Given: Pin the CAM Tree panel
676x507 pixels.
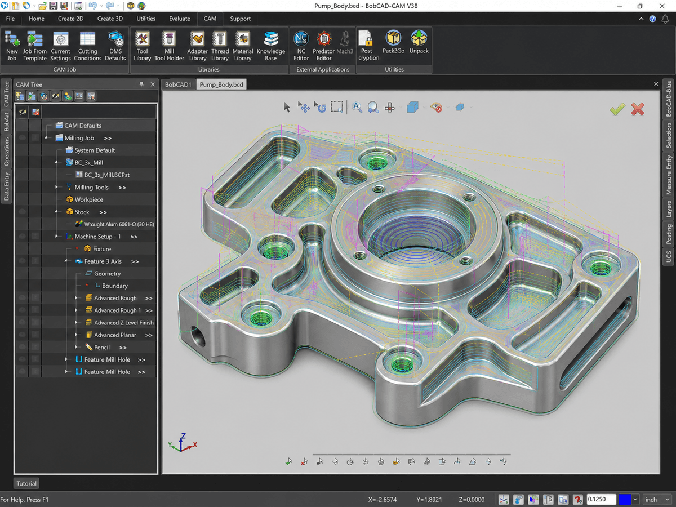Looking at the screenshot, I should pyautogui.click(x=142, y=84).
